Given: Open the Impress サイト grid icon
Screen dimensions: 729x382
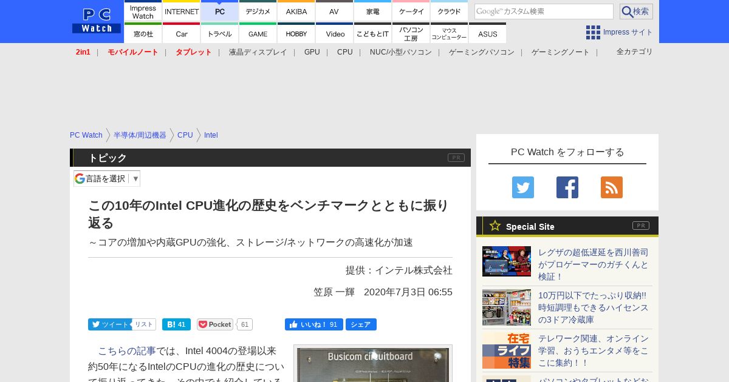Looking at the screenshot, I should 593,32.
